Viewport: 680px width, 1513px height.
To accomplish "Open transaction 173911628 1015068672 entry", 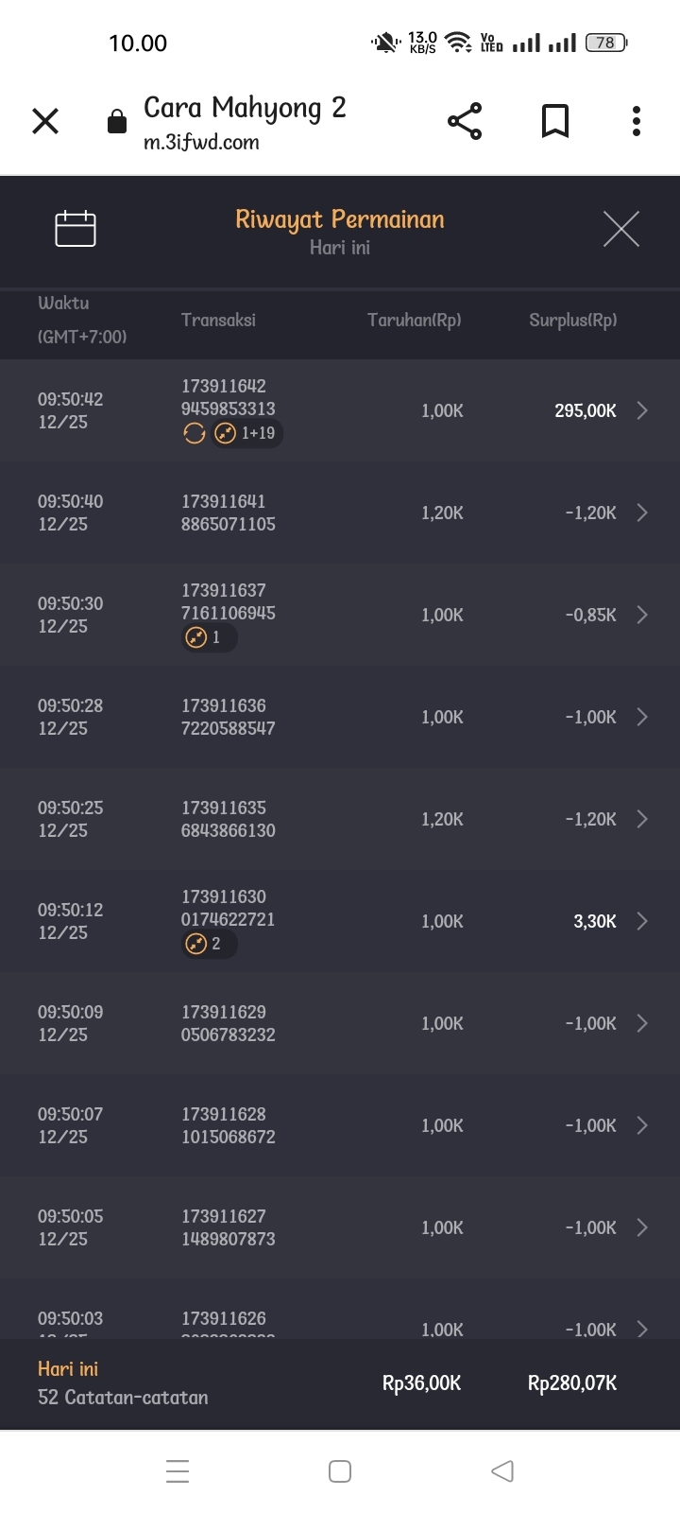I will [229, 1125].
